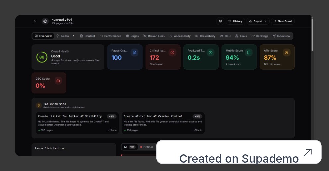Click the Pages Crawled document icon

[134, 52]
